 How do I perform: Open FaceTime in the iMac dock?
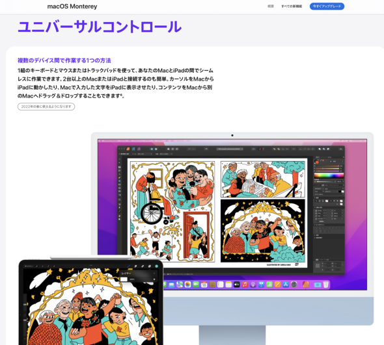196,285
